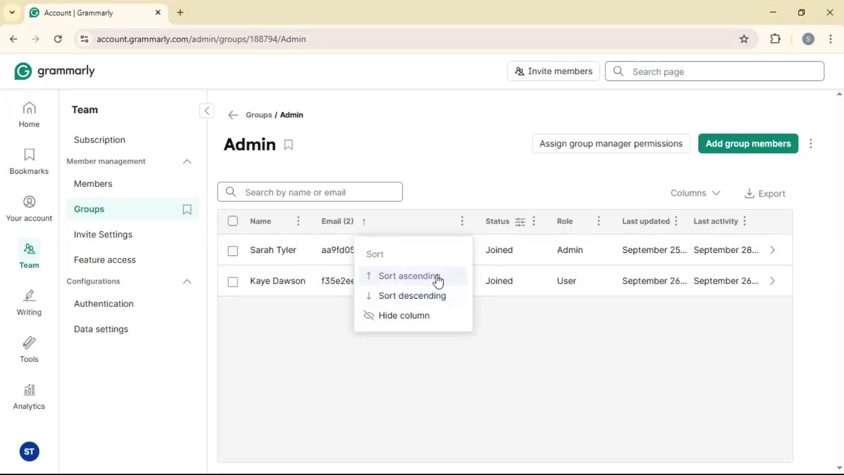Image resolution: width=844 pixels, height=475 pixels.
Task: Open the Columns dropdown
Action: click(x=695, y=193)
